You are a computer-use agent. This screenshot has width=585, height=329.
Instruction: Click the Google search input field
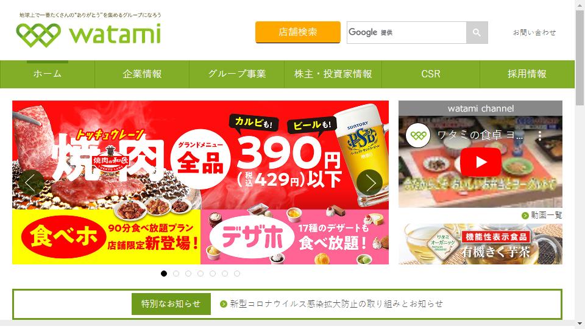click(x=406, y=32)
